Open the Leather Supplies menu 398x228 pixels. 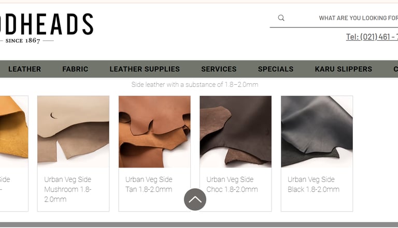pyautogui.click(x=145, y=69)
